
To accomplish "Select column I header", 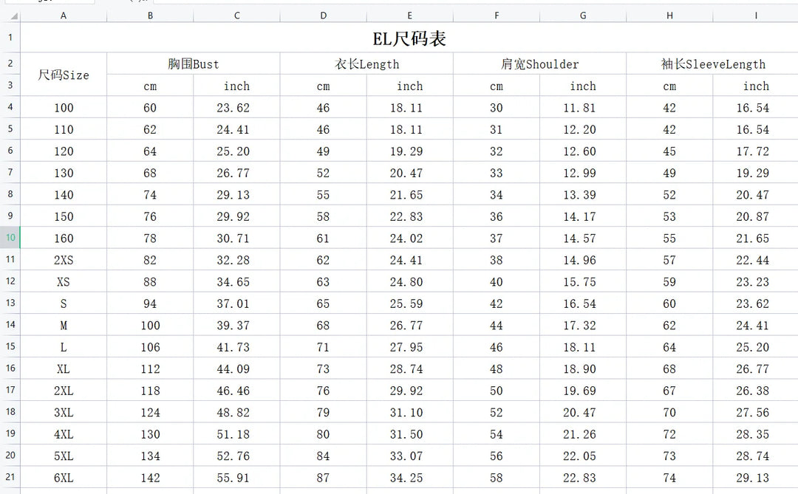I will (755, 16).
